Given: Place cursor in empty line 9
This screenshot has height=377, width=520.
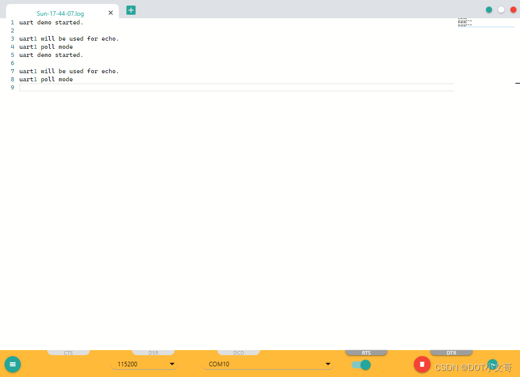Looking at the screenshot, I should click(237, 87).
